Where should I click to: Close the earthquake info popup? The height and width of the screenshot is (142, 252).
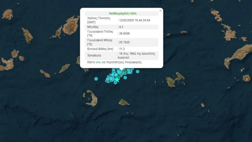(160, 11)
